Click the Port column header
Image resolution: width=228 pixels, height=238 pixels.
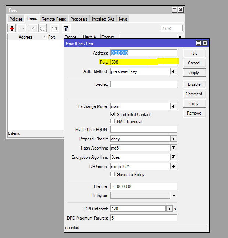[55, 37]
